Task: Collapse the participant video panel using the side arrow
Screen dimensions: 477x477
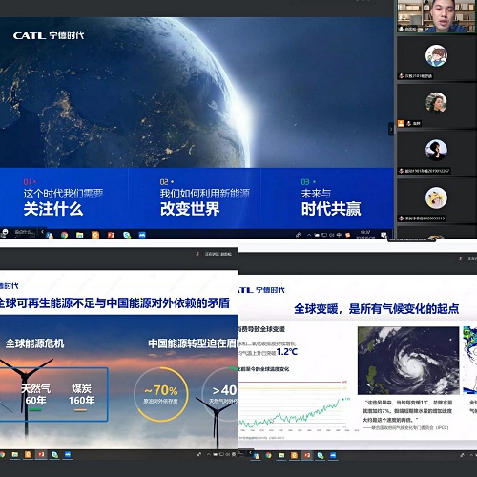Action: pos(391,129)
